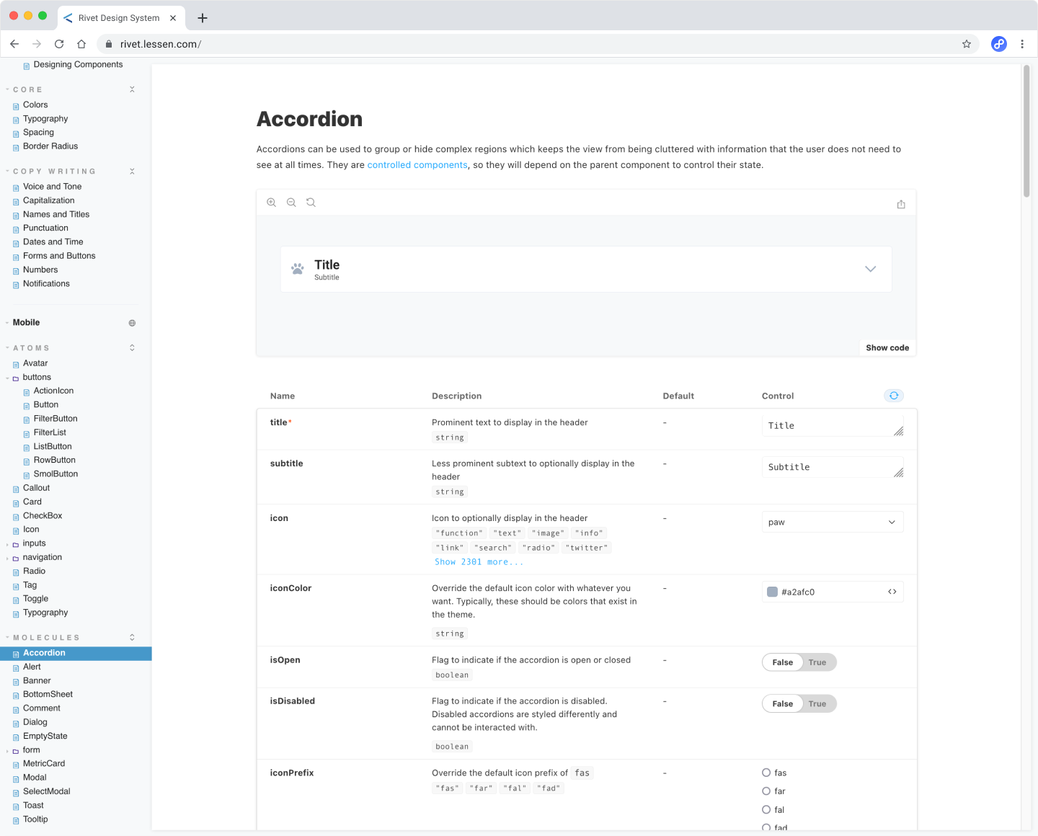
Task: Toggle the iconColor raw value switcher icon
Action: (x=892, y=592)
